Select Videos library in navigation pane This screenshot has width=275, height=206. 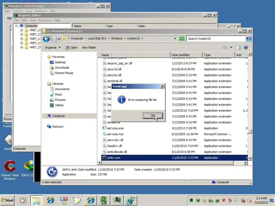[x=59, y=105]
